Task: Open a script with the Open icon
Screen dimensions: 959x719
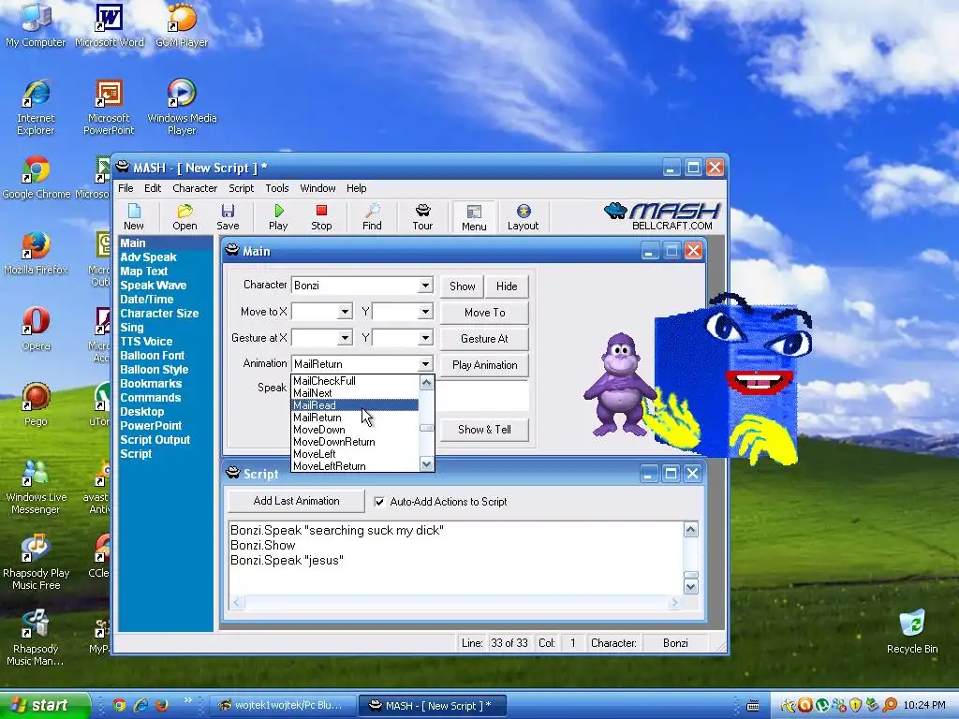Action: click(184, 217)
